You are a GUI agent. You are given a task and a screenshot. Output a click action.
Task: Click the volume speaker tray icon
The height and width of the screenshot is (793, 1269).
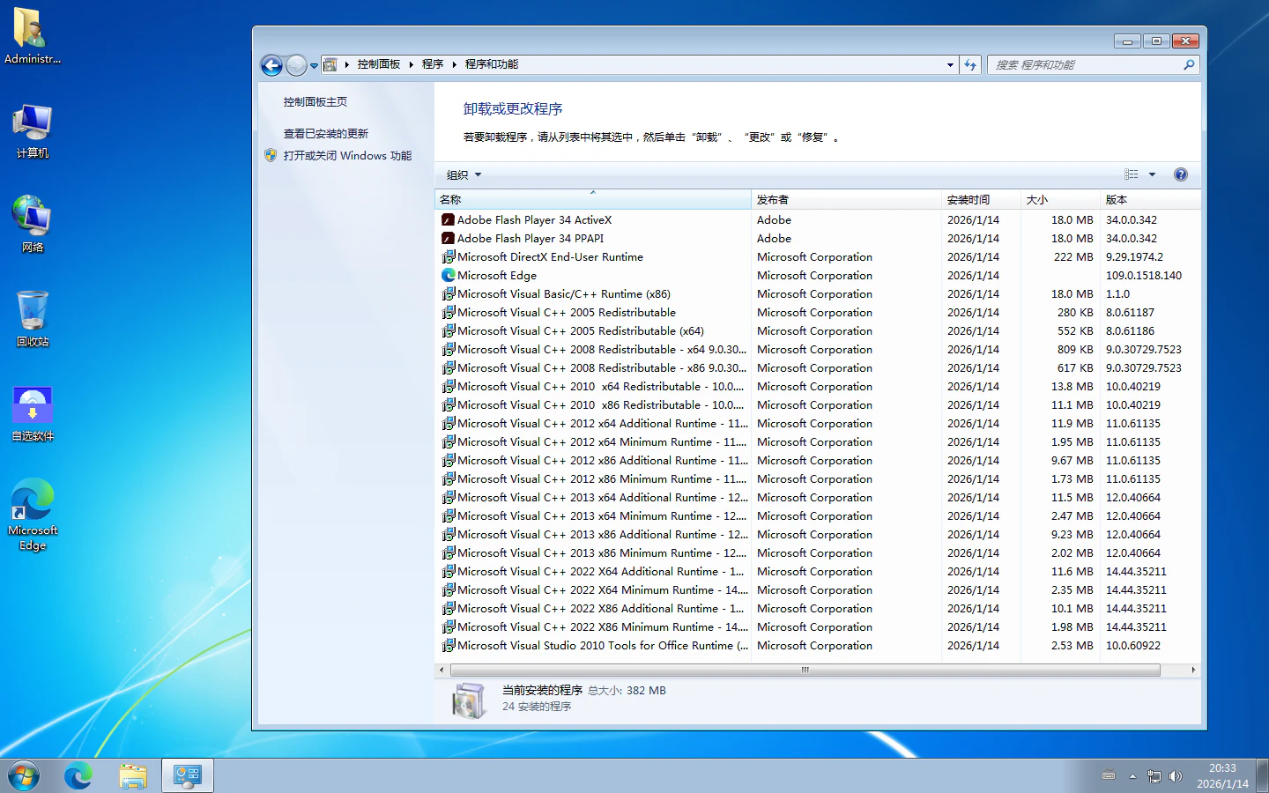coord(1176,776)
